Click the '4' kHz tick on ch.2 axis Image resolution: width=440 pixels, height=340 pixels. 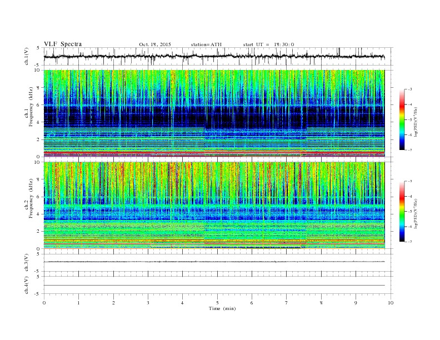(x=38, y=214)
